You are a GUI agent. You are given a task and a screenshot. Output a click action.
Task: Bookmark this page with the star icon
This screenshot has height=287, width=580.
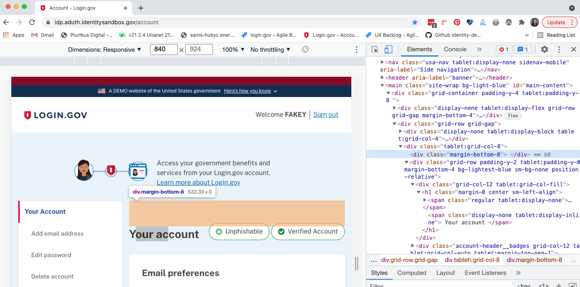(x=415, y=22)
